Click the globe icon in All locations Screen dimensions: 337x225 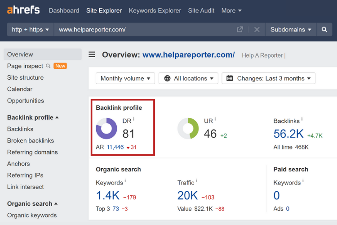click(x=167, y=78)
